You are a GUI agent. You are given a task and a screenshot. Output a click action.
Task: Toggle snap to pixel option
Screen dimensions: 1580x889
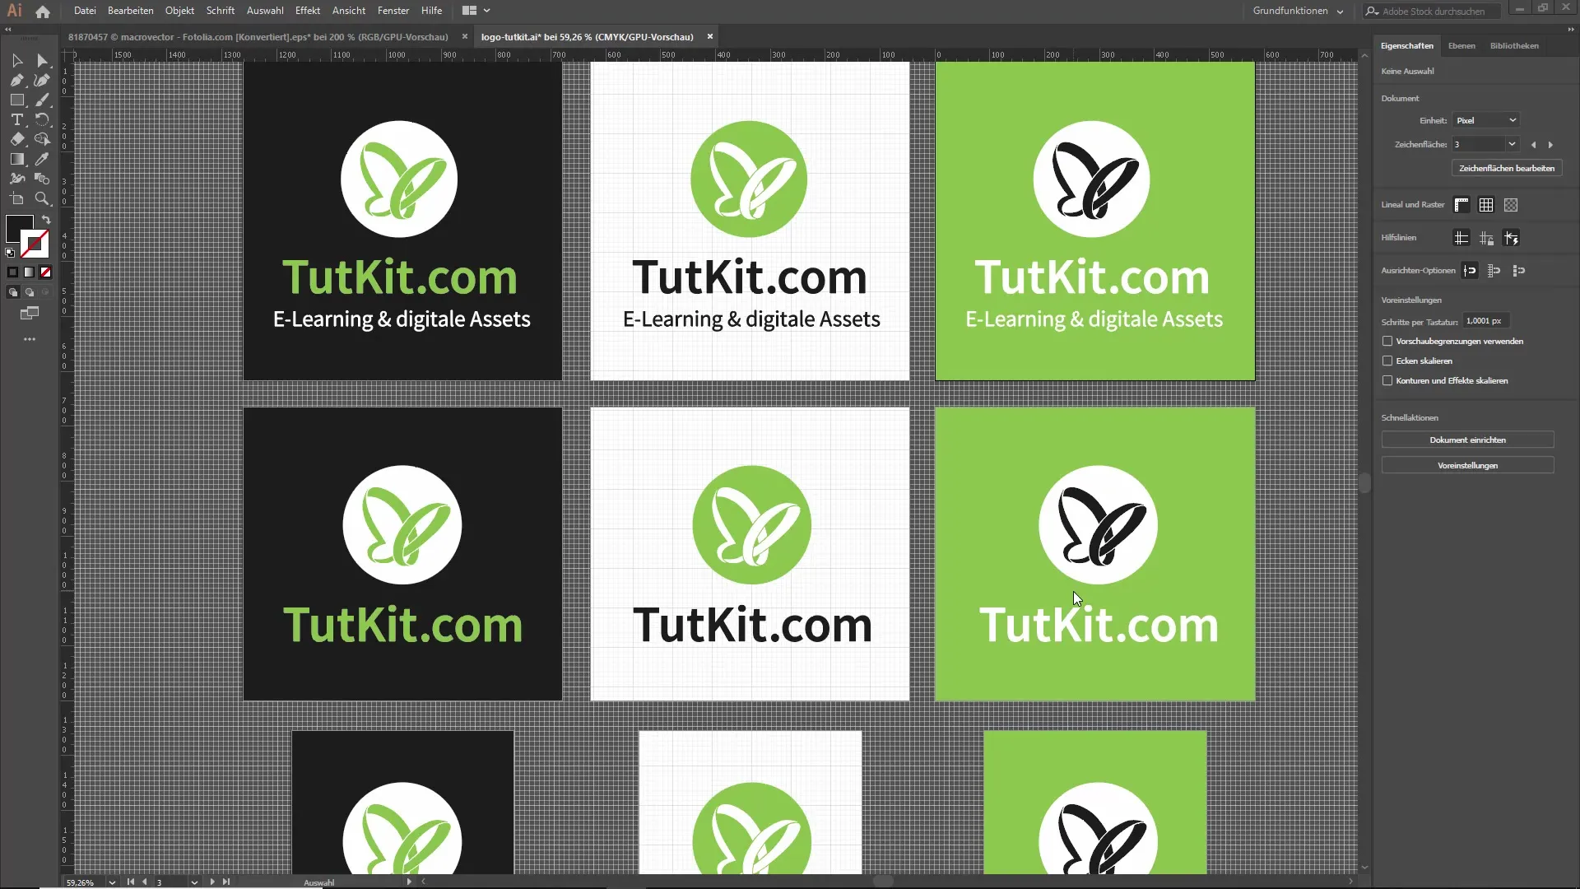click(1519, 271)
